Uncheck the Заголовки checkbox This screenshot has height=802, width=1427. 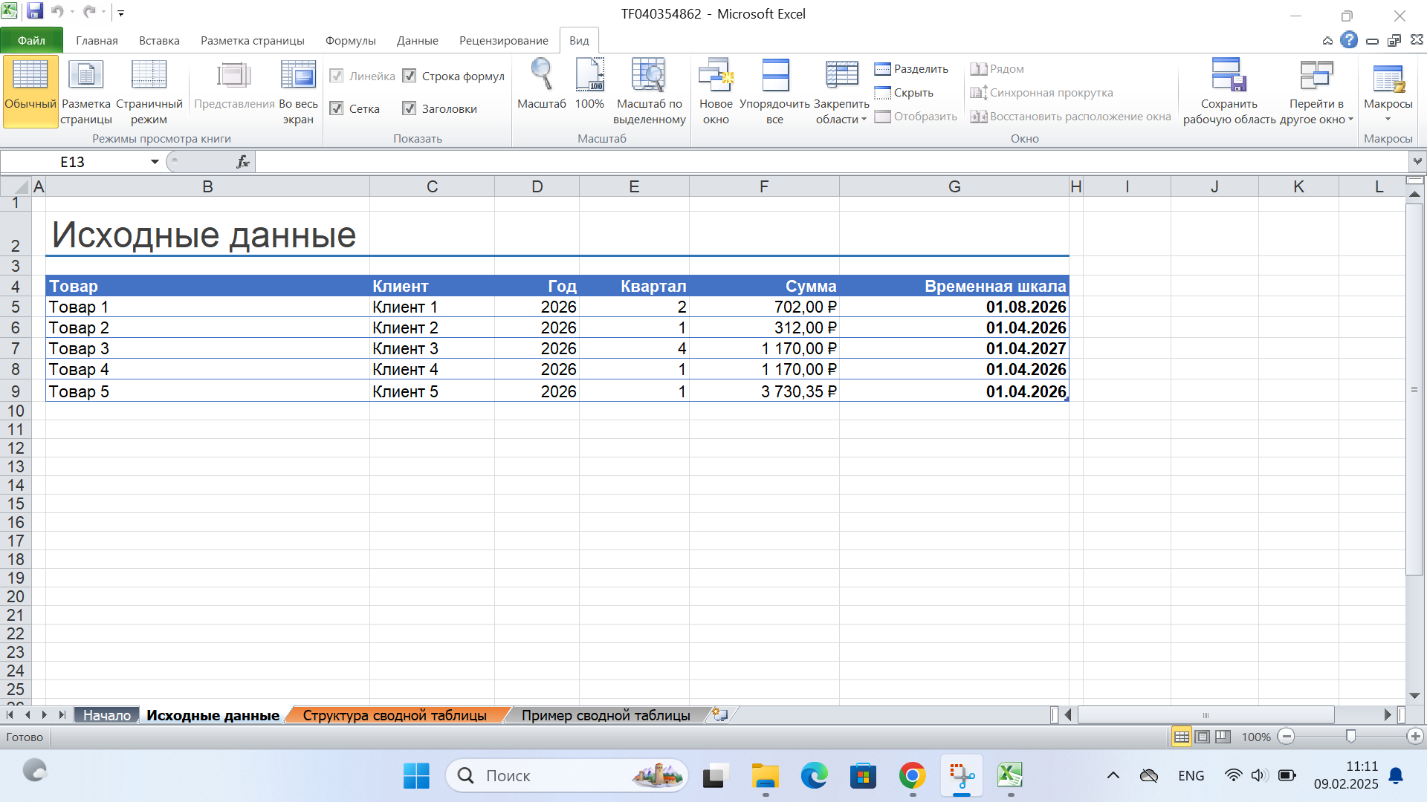click(410, 108)
